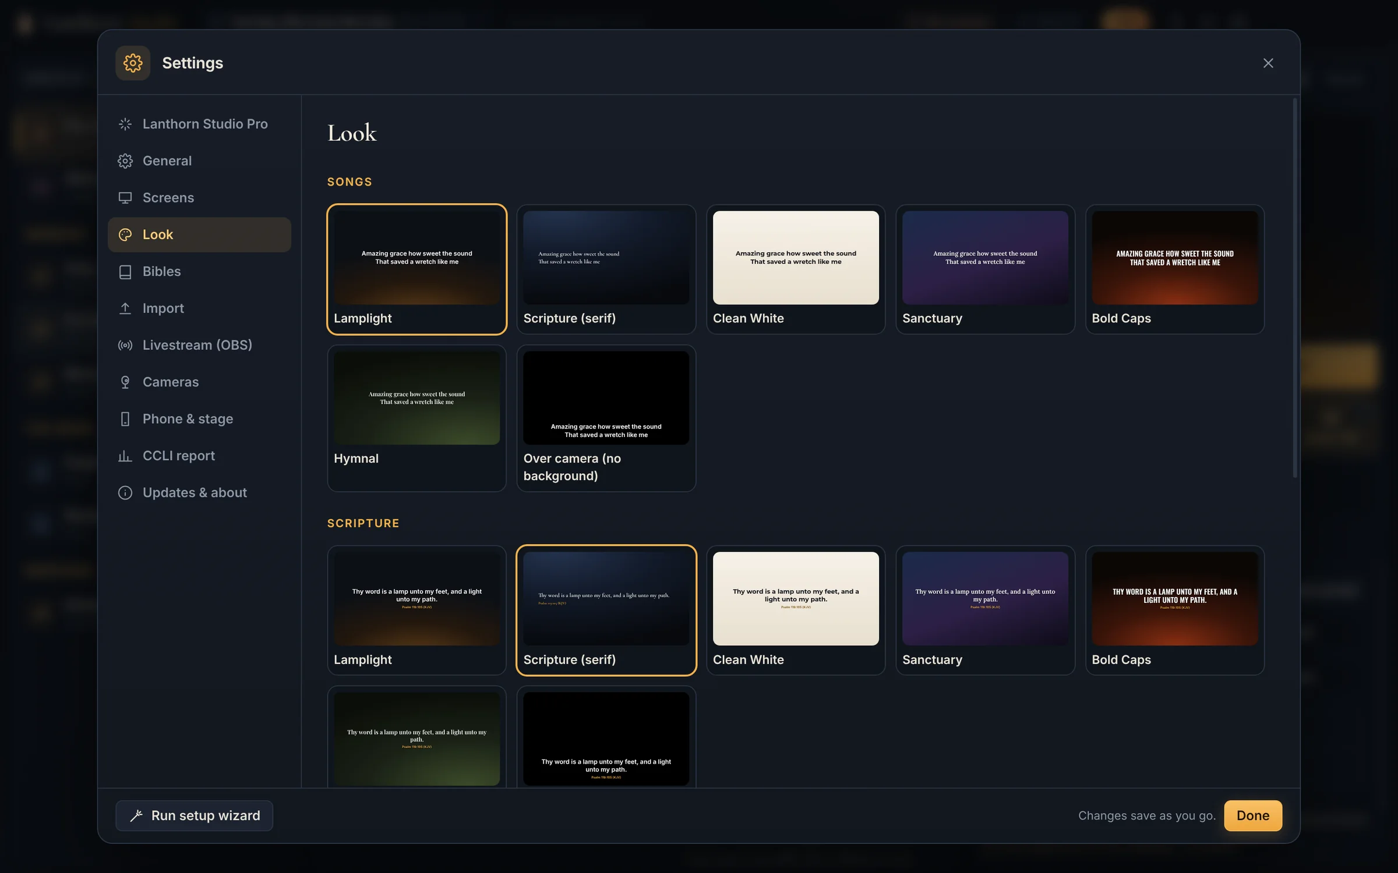Click the Screens monitor icon
The width and height of the screenshot is (1398, 873).
pyautogui.click(x=125, y=198)
